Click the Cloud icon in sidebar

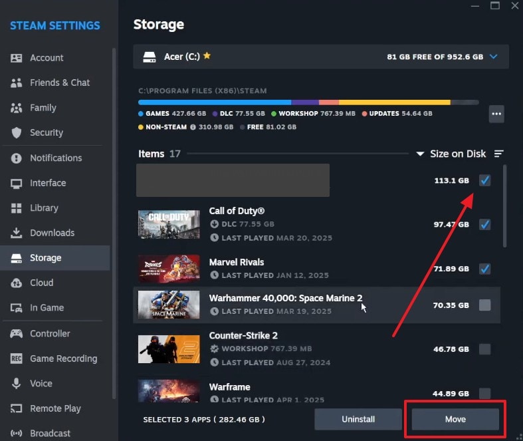(17, 283)
